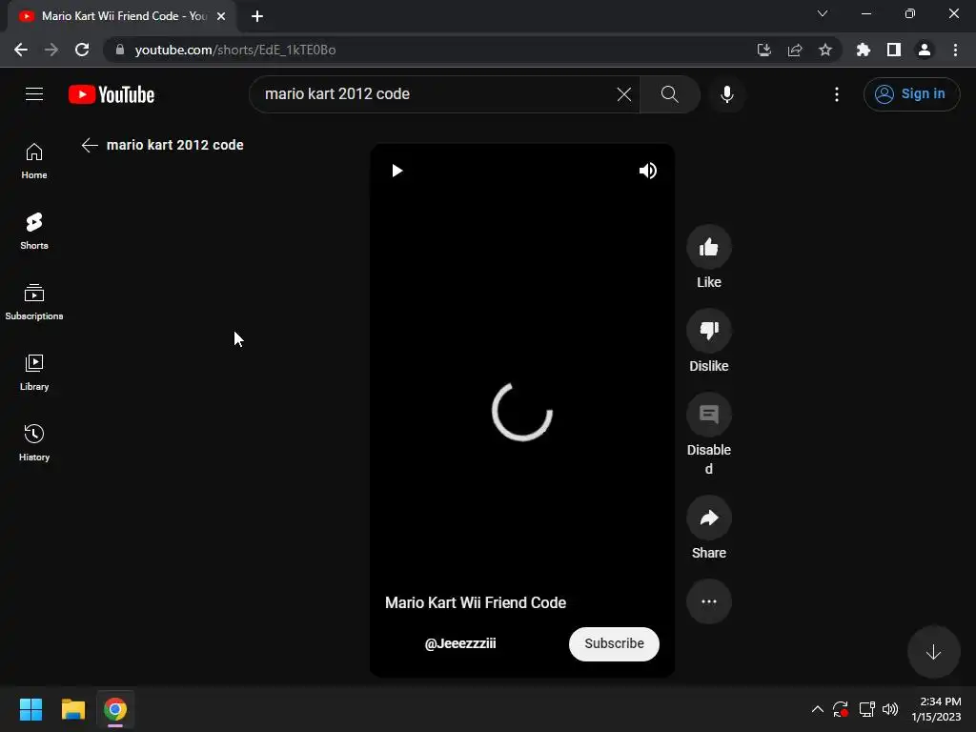Open Chrome extensions puzzle icon
Screen dimensions: 976x732
[x=863, y=50]
